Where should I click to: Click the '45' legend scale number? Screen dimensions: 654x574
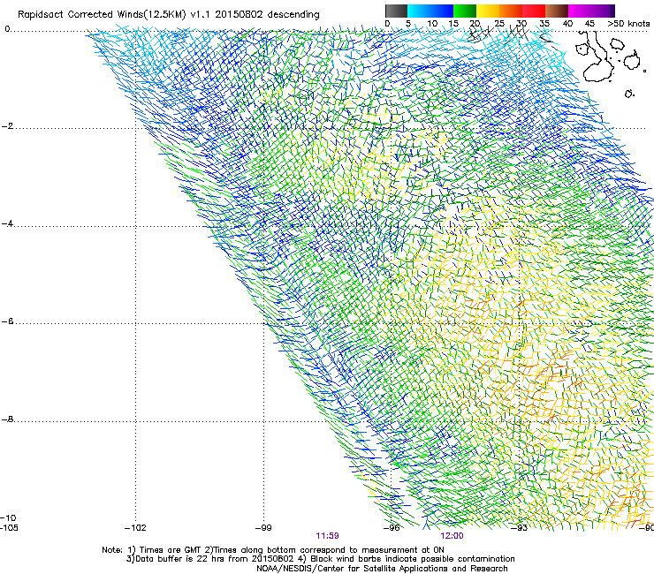coord(589,24)
